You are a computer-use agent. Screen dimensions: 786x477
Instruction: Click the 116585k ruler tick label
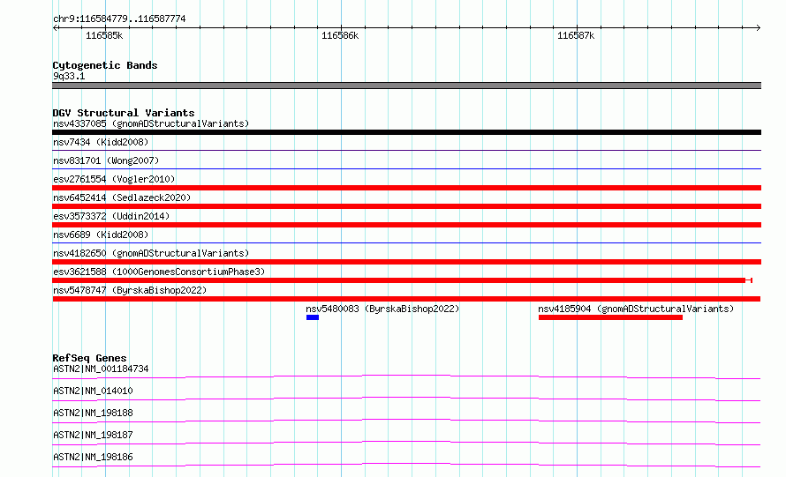(x=104, y=35)
